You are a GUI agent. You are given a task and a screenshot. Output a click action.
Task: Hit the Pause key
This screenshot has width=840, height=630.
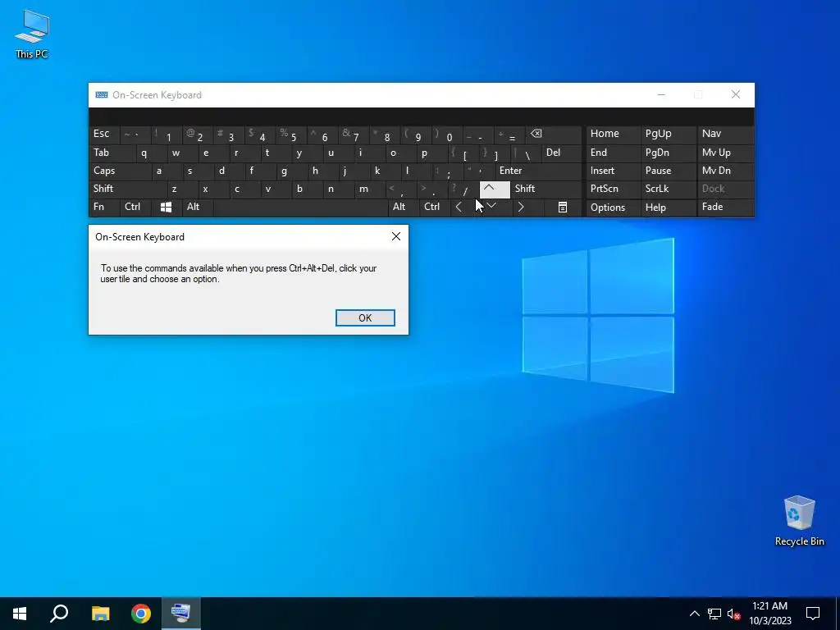tap(669, 171)
